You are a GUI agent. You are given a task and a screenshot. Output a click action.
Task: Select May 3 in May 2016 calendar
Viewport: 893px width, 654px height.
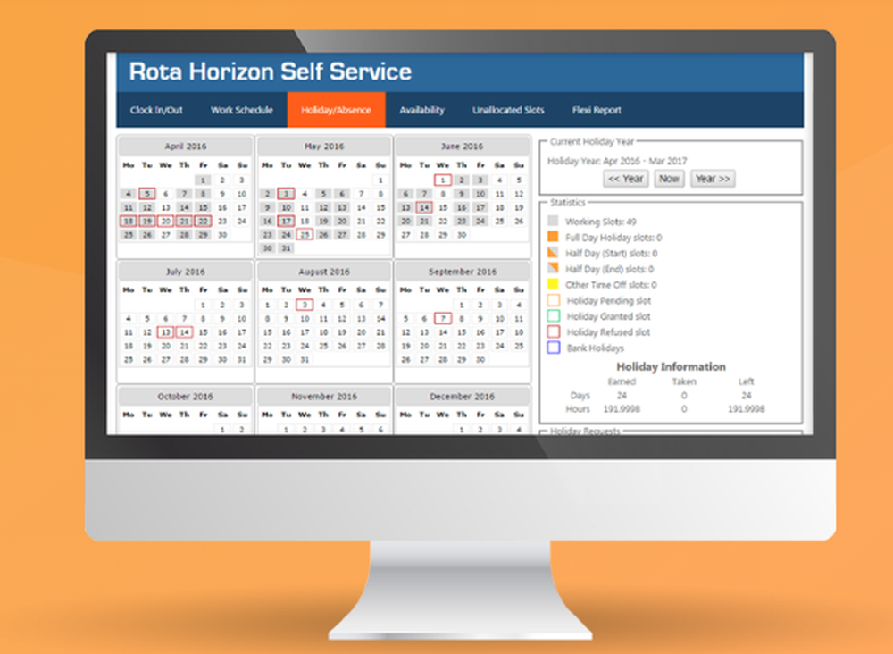[286, 194]
